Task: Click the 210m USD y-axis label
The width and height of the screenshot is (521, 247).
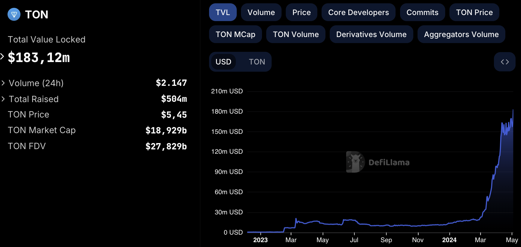Action: (227, 91)
